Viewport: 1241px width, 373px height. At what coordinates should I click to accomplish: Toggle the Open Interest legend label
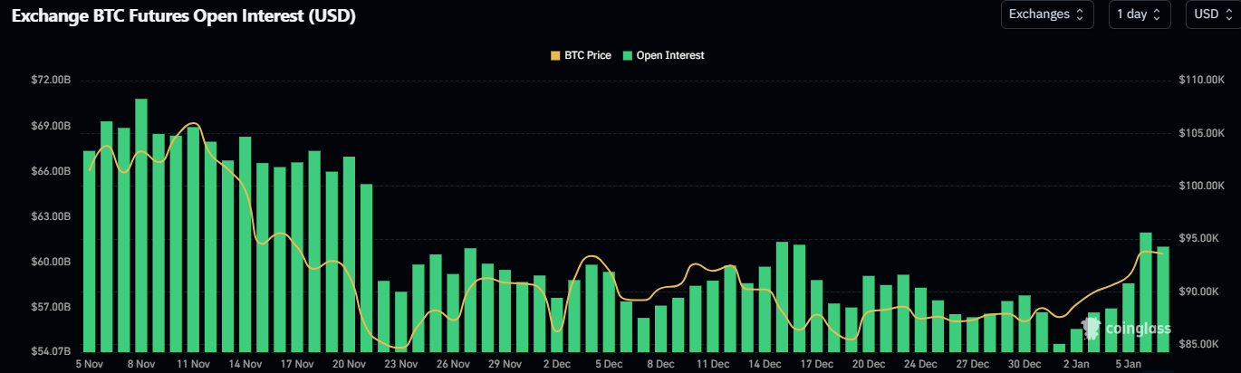[x=670, y=55]
